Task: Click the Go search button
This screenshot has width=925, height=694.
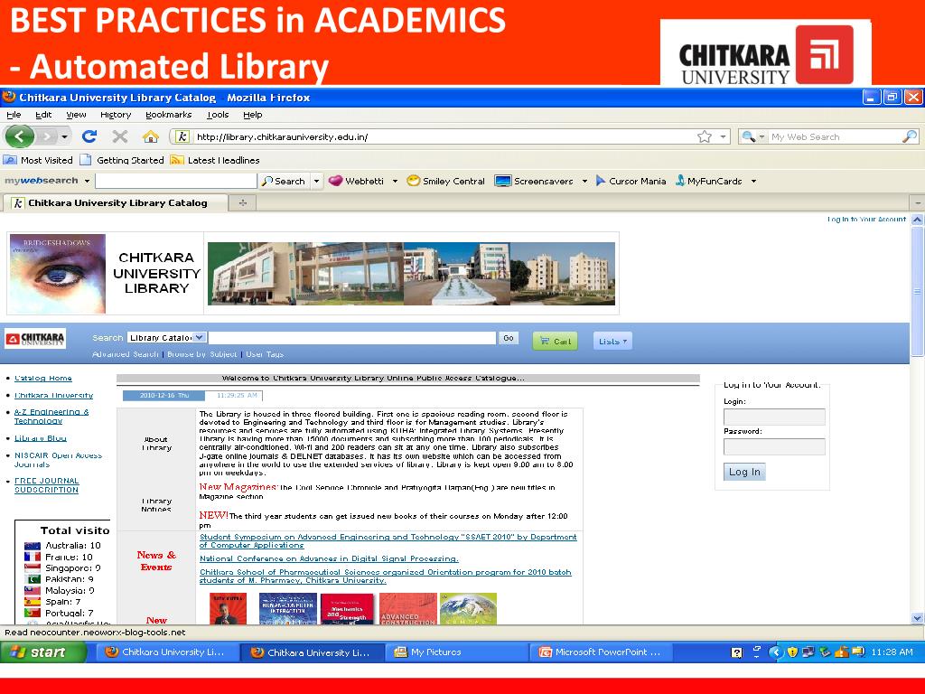Action: [509, 338]
